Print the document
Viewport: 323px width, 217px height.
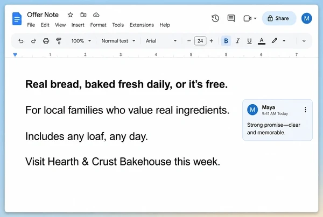(x=46, y=41)
